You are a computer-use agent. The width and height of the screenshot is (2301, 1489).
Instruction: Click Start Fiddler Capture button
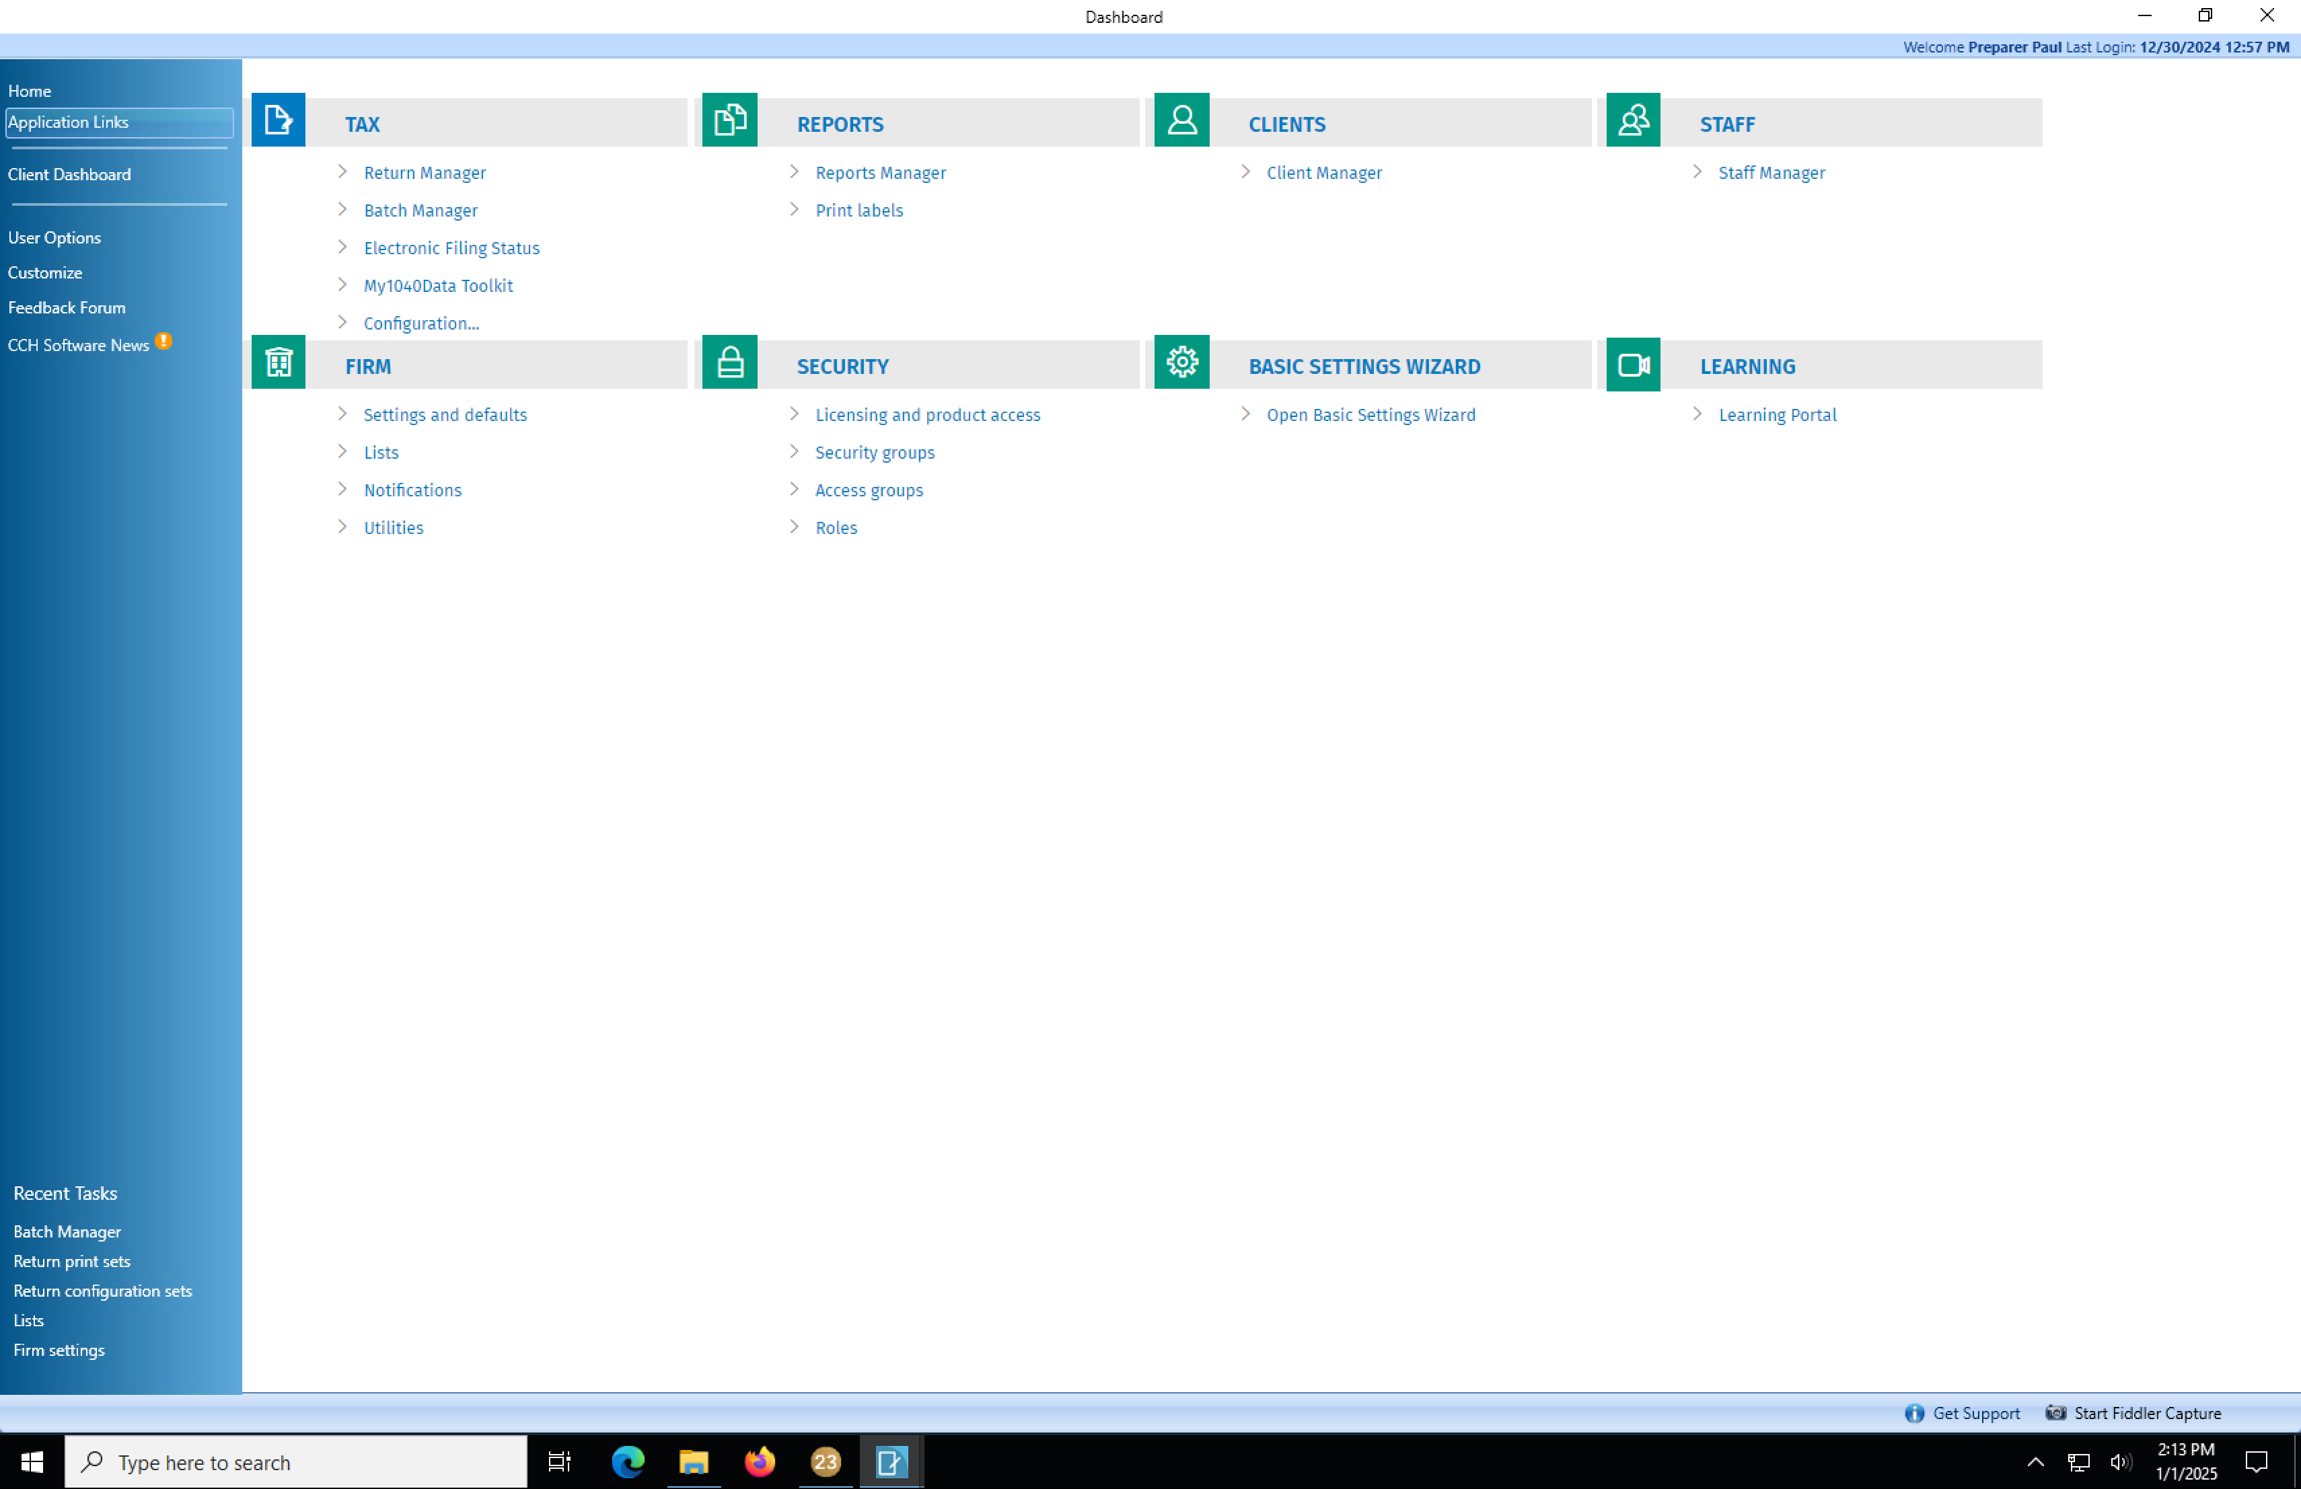click(x=2146, y=1412)
